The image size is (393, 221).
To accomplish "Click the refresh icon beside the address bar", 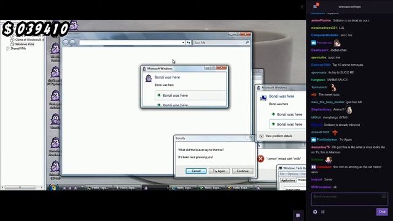I will [189, 42].
